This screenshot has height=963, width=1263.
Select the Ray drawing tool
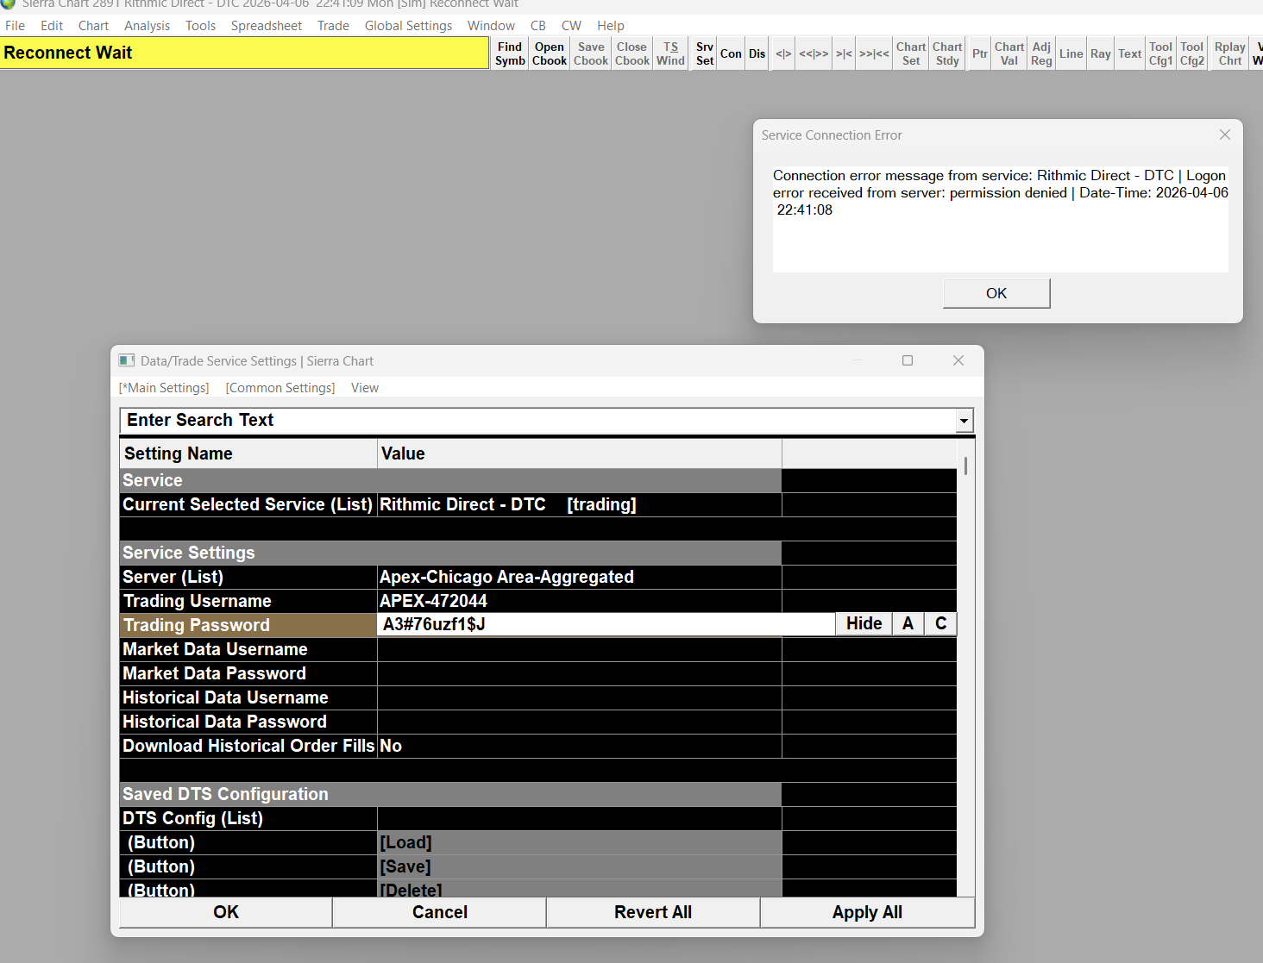pyautogui.click(x=1101, y=53)
